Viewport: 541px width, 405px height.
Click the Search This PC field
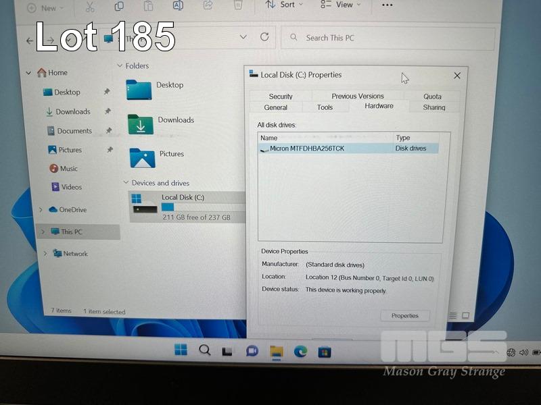pos(392,38)
